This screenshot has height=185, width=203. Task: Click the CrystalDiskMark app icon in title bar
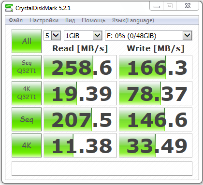[9, 8]
